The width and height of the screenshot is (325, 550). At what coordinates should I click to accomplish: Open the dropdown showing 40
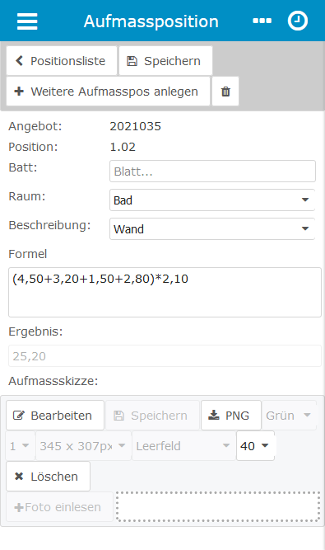tap(255, 446)
